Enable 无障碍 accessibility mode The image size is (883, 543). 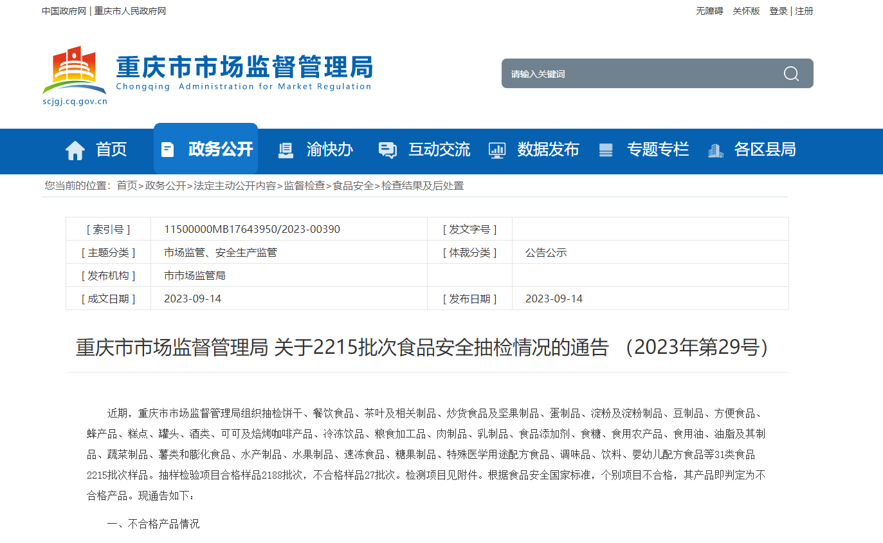[709, 11]
